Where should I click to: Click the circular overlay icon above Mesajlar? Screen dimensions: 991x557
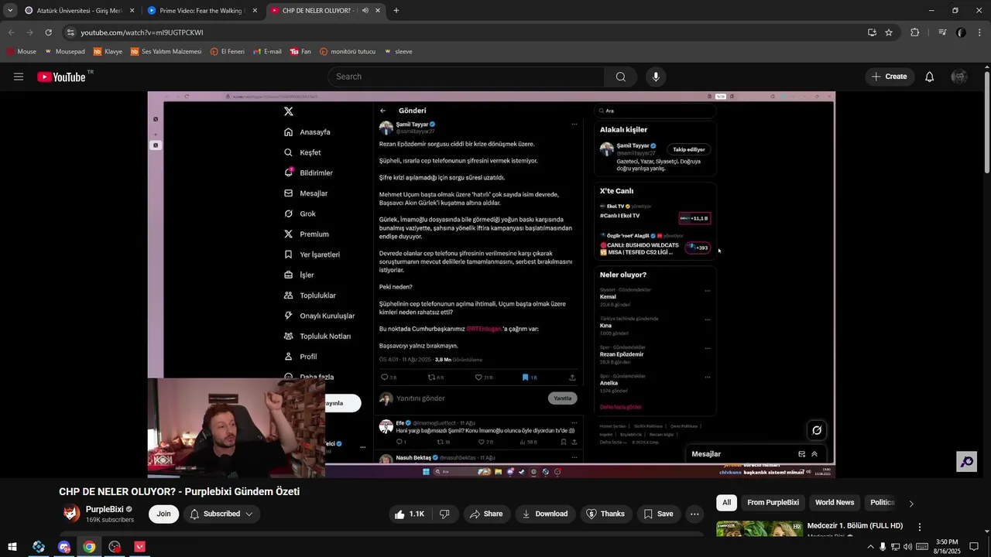pos(817,430)
